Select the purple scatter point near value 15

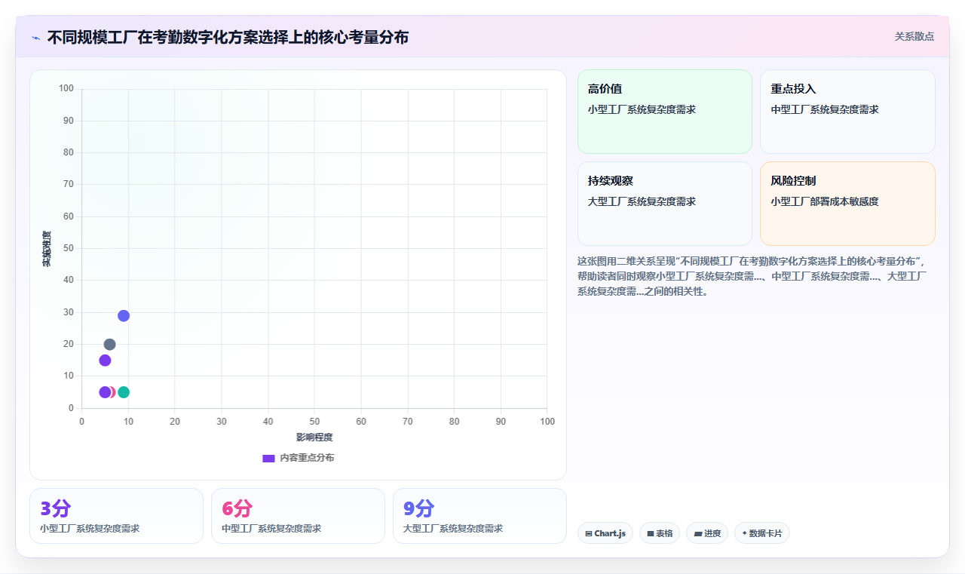click(x=105, y=360)
